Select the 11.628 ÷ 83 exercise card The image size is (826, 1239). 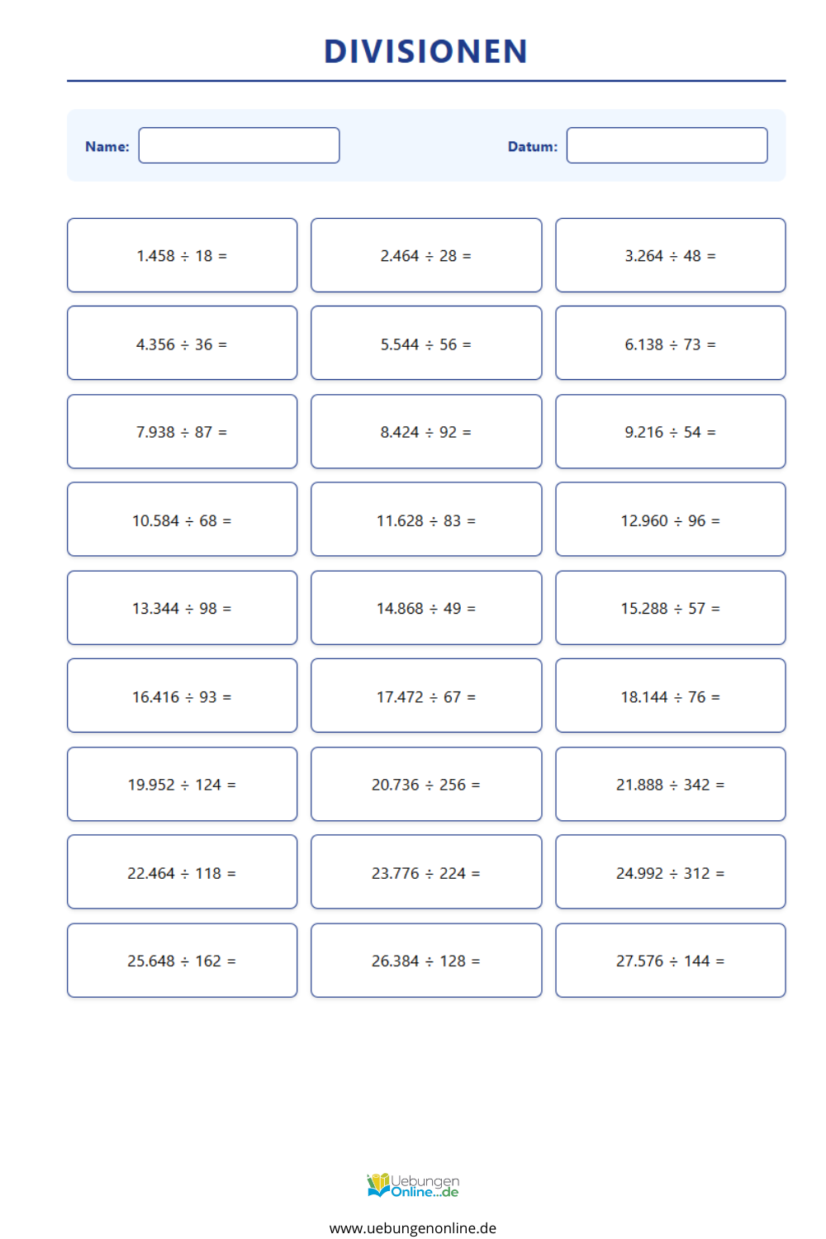(x=426, y=520)
